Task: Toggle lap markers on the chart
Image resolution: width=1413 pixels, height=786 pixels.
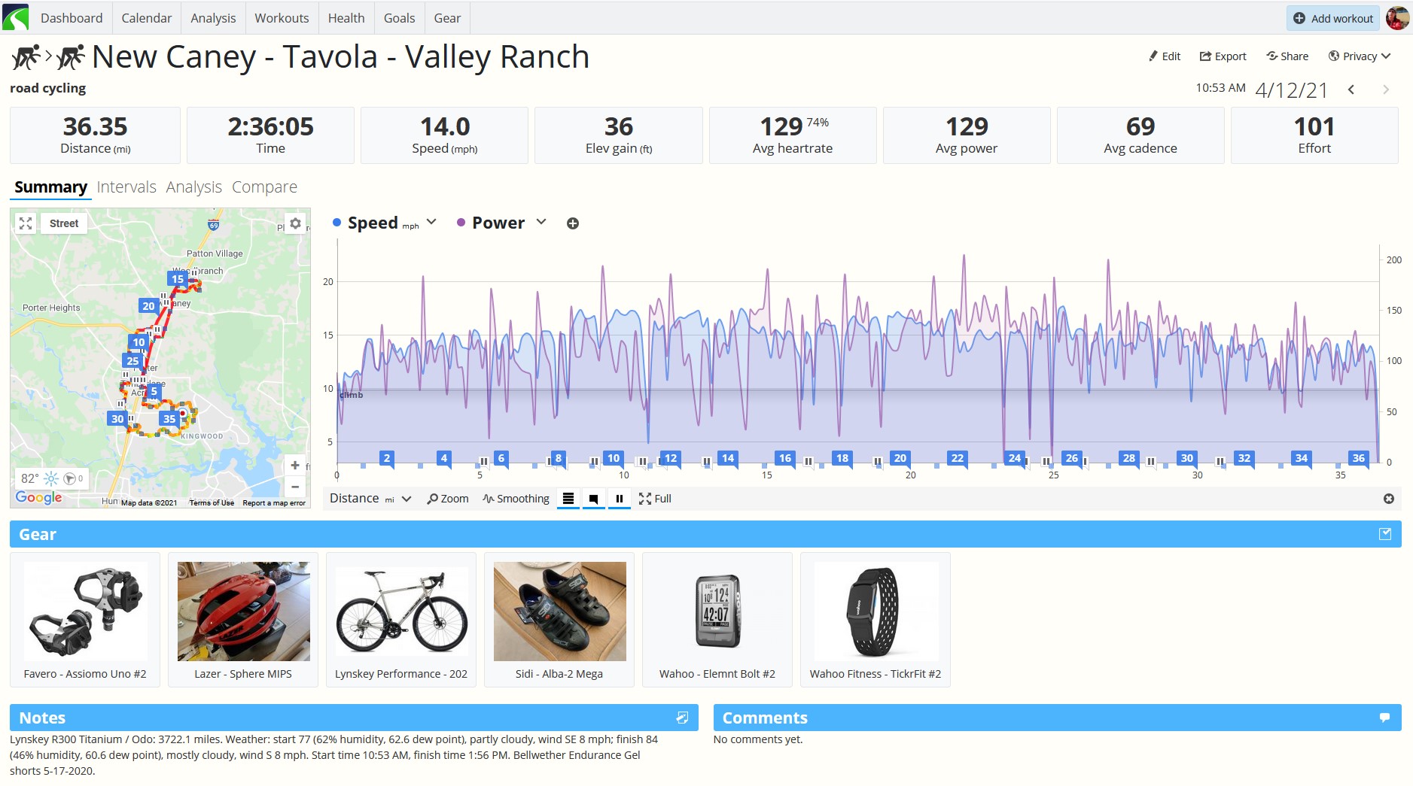Action: click(x=568, y=499)
